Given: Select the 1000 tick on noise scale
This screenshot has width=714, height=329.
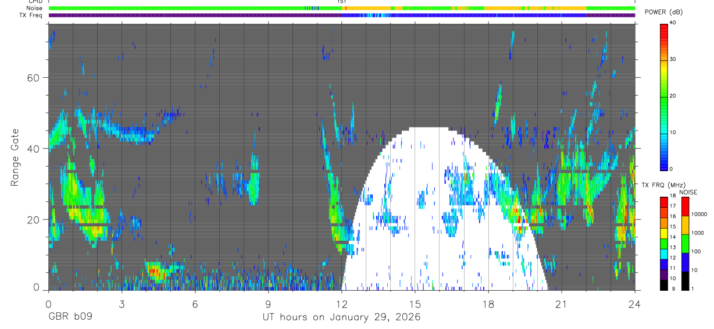Looking at the screenshot, I should (x=698, y=233).
